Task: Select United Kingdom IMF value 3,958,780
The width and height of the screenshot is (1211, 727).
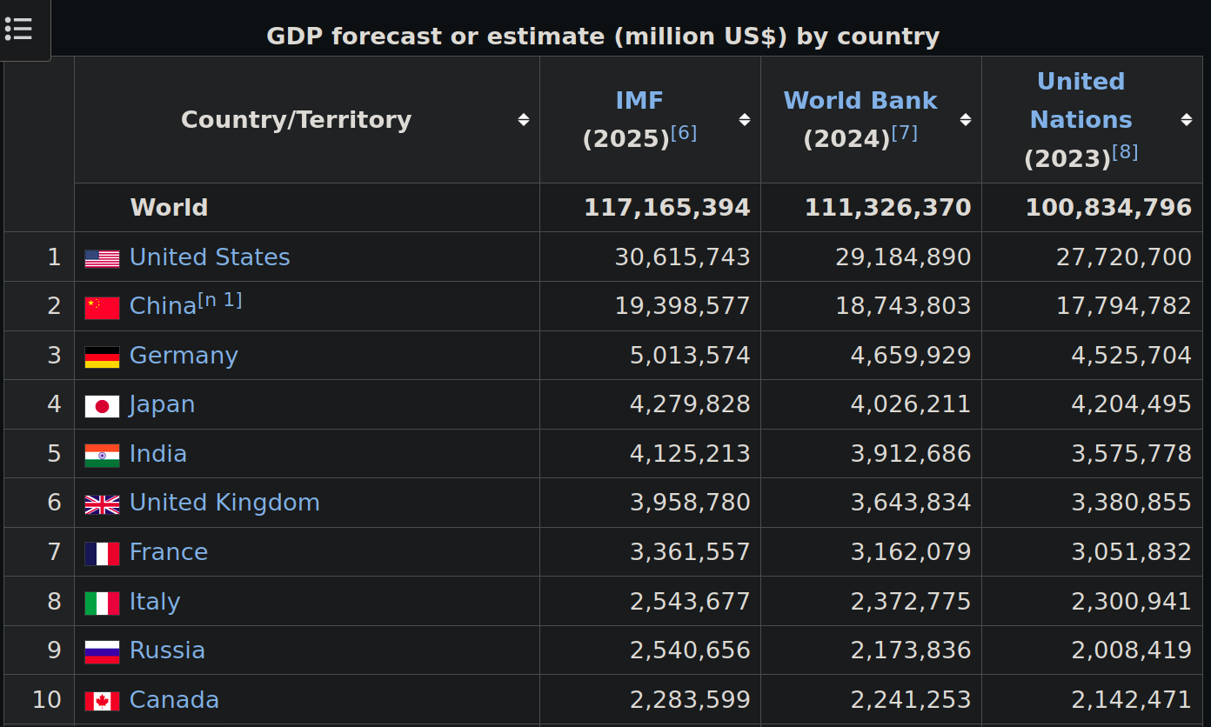Action: point(690,503)
